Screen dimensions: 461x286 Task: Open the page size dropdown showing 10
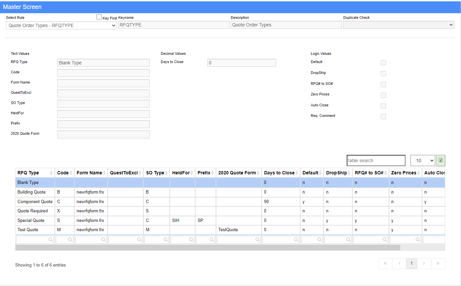coord(423,161)
